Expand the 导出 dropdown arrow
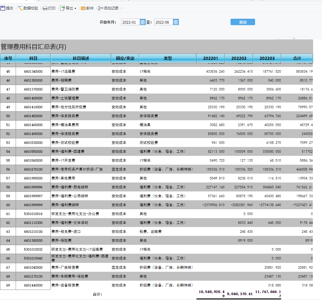322x300 pixels. coord(75,9)
